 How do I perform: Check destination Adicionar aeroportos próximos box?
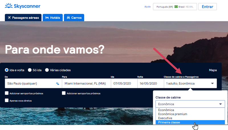[64, 93]
